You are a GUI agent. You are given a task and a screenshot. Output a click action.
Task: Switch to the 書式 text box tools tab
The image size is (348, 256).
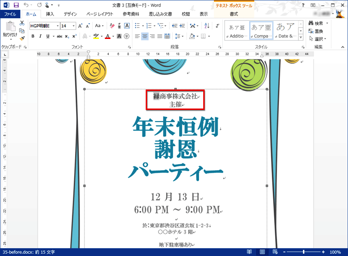click(234, 14)
